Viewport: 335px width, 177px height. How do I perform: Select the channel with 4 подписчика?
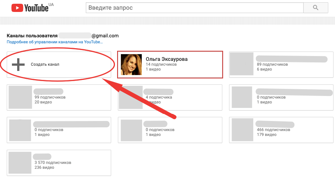(x=170, y=97)
